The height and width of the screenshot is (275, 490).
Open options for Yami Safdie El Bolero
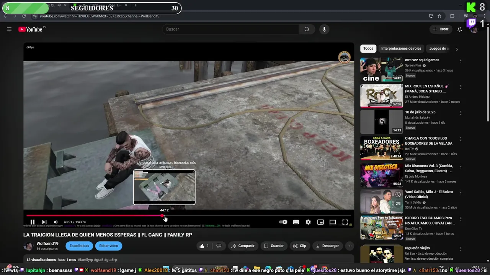coord(461,193)
